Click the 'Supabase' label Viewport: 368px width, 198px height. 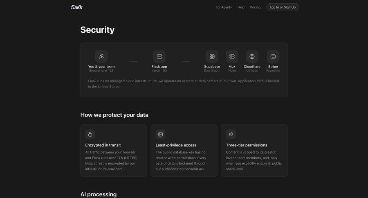point(212,67)
